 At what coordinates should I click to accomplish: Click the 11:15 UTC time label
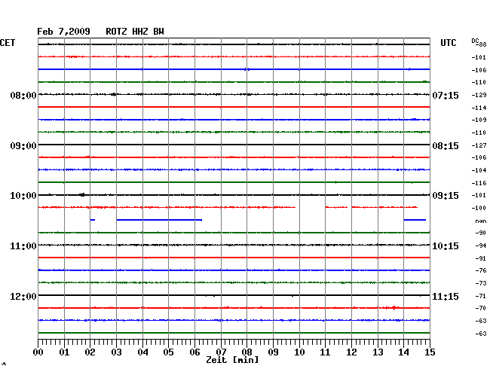pyautogui.click(x=446, y=296)
